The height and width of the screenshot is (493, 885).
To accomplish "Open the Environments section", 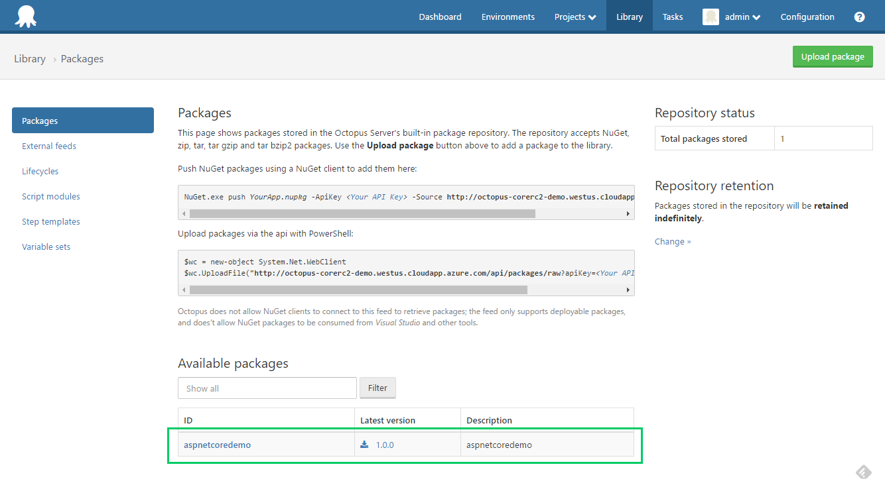I will [x=508, y=17].
